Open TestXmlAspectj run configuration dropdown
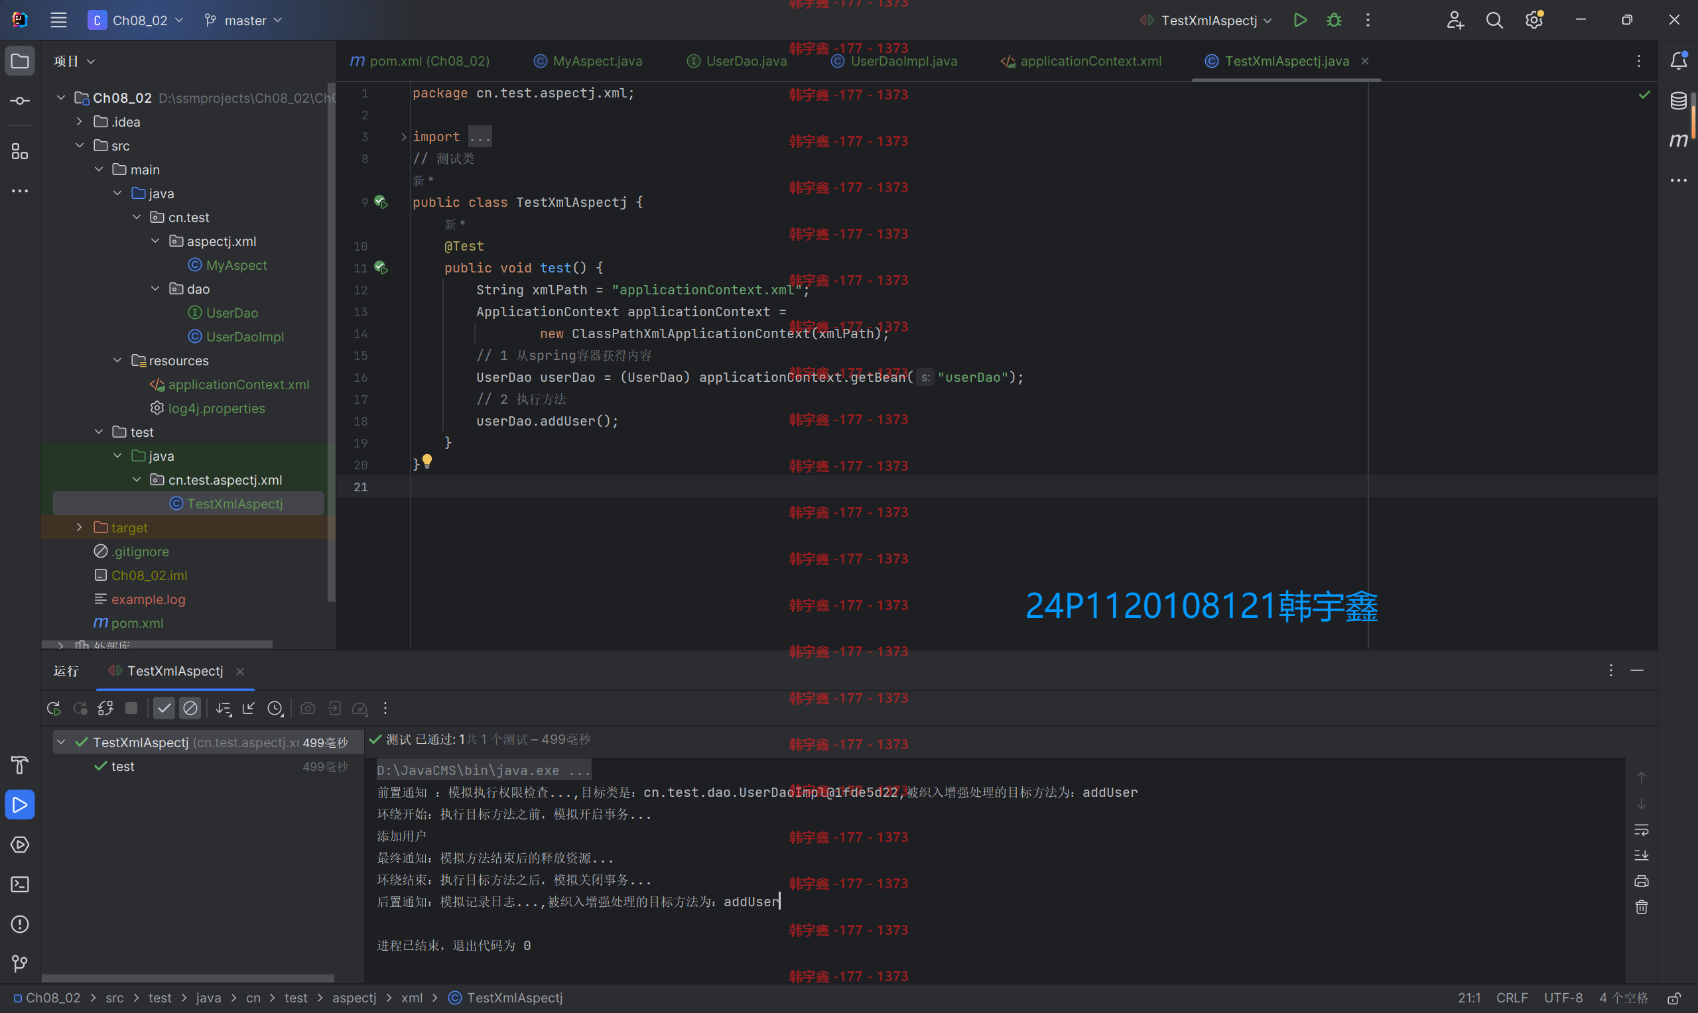 click(x=1206, y=20)
